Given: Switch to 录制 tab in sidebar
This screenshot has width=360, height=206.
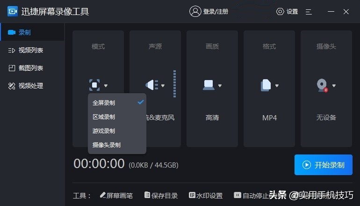Looking at the screenshot, I should (x=32, y=32).
